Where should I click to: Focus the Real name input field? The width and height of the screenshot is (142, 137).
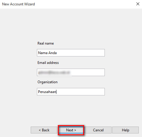click(71, 53)
